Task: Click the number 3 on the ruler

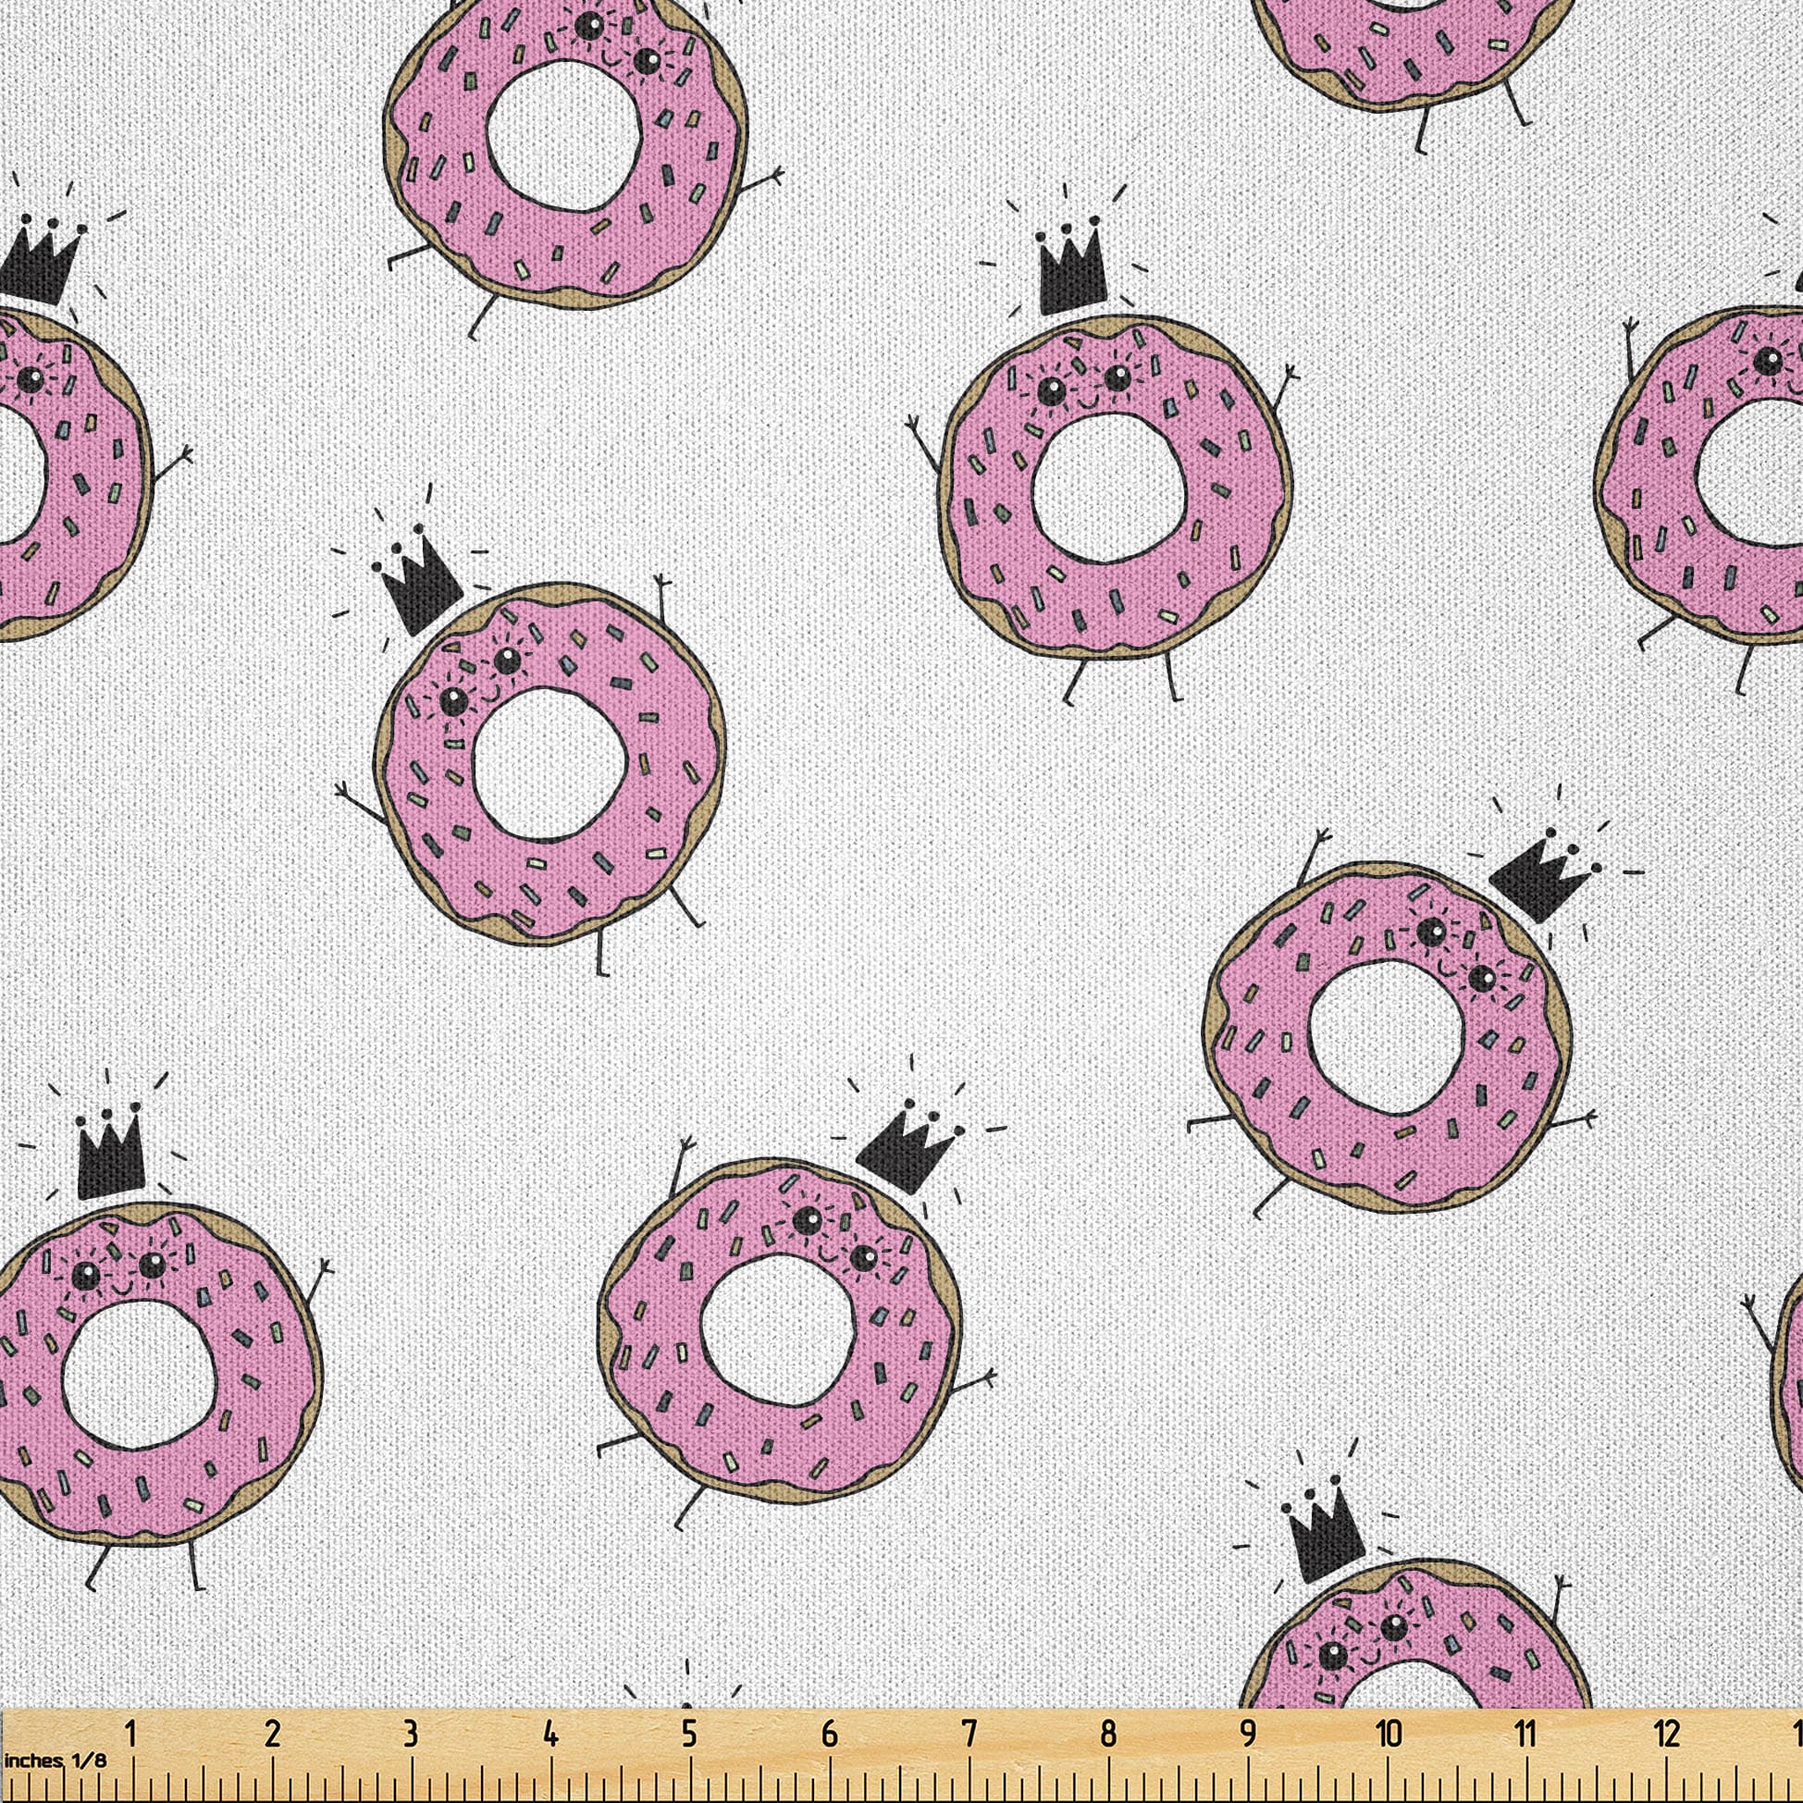Action: coord(411,1734)
